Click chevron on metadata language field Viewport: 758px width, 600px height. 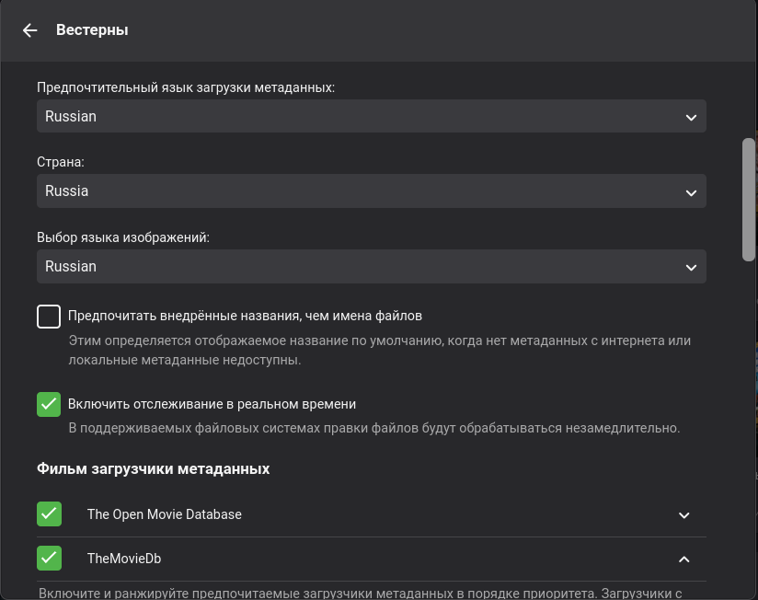[692, 118]
